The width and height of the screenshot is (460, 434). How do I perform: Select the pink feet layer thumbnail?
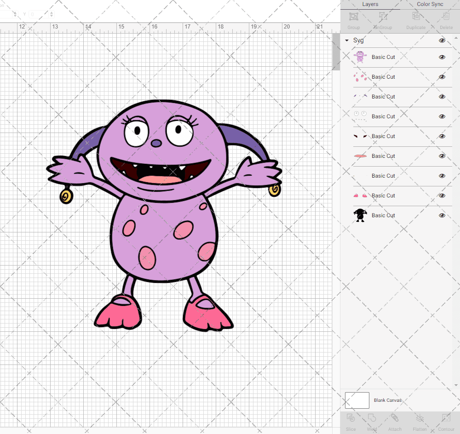click(x=360, y=196)
